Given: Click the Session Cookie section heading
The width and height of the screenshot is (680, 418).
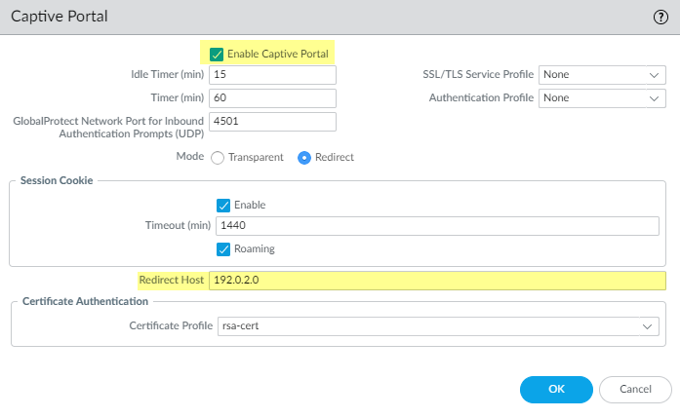Looking at the screenshot, I should (55, 180).
